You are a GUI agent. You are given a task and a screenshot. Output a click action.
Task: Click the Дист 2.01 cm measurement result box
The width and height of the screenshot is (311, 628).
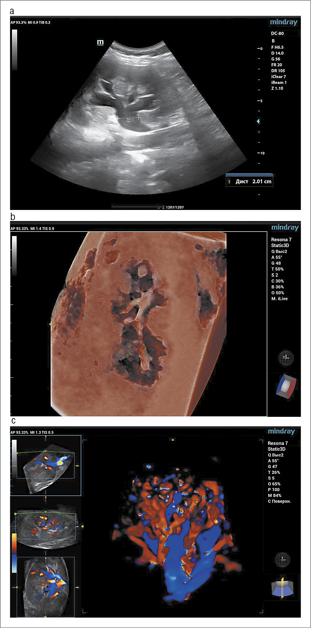249,182
